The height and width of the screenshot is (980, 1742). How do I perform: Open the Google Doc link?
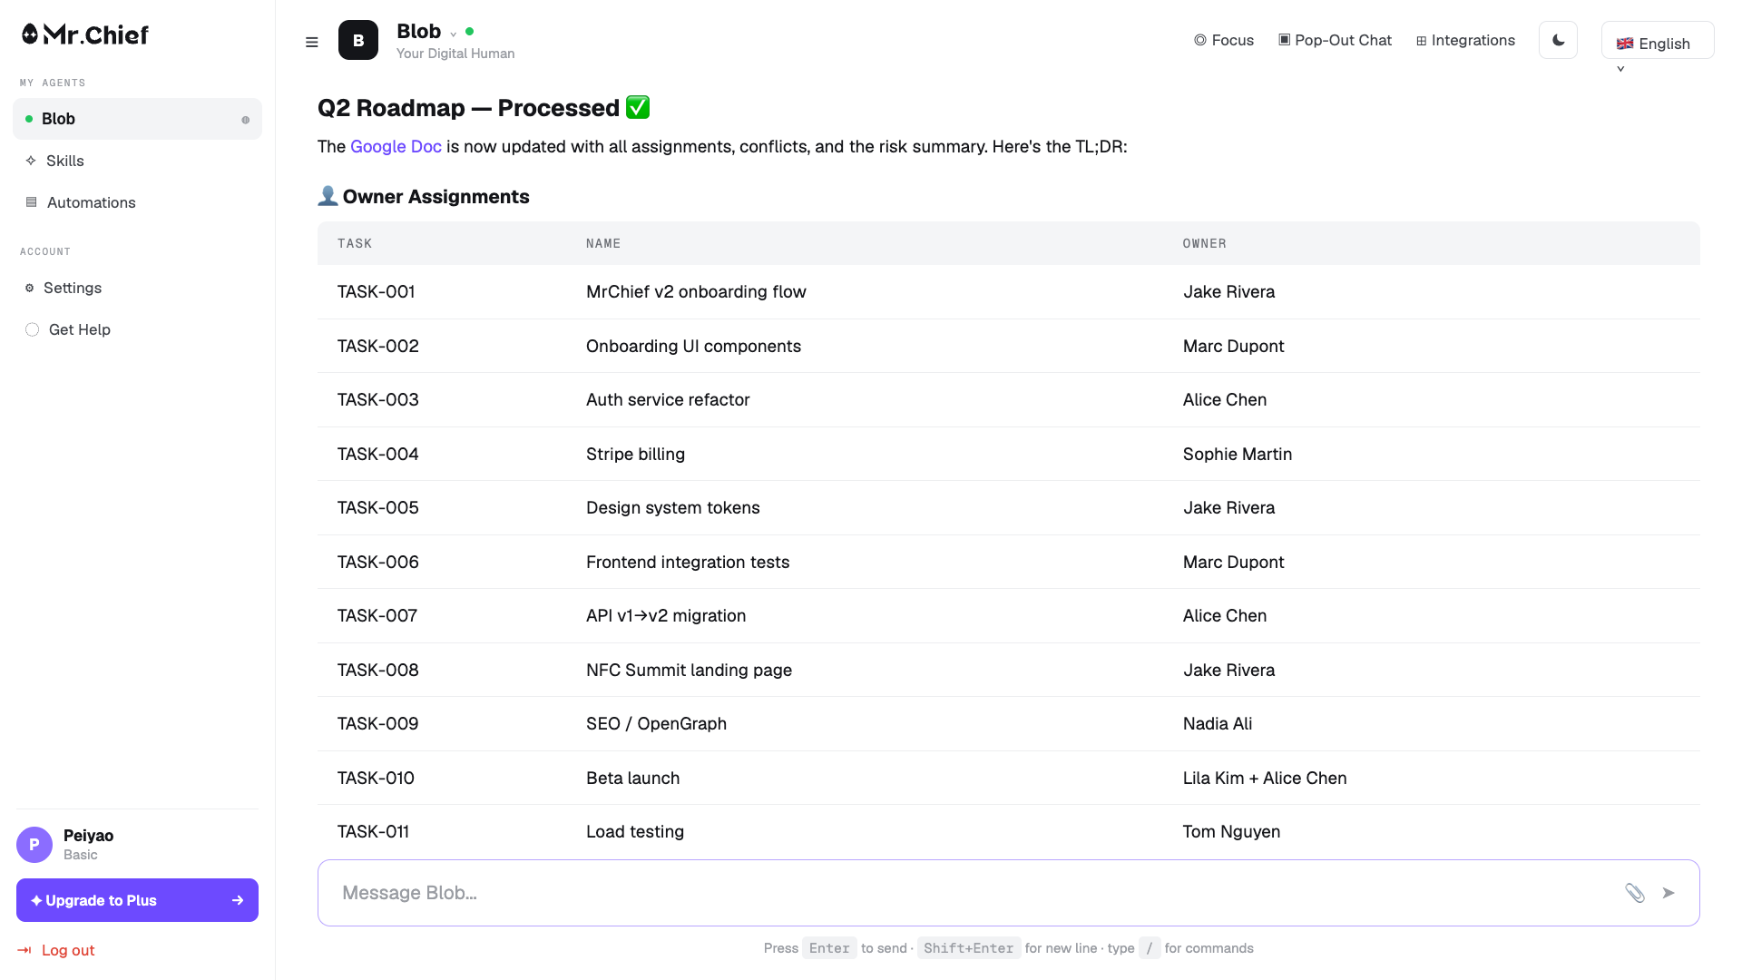pyautogui.click(x=396, y=146)
